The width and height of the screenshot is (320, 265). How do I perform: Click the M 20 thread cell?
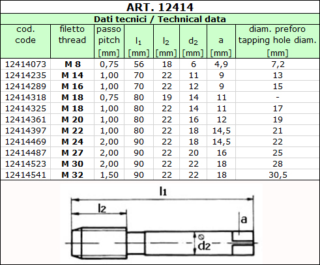click(x=72, y=120)
